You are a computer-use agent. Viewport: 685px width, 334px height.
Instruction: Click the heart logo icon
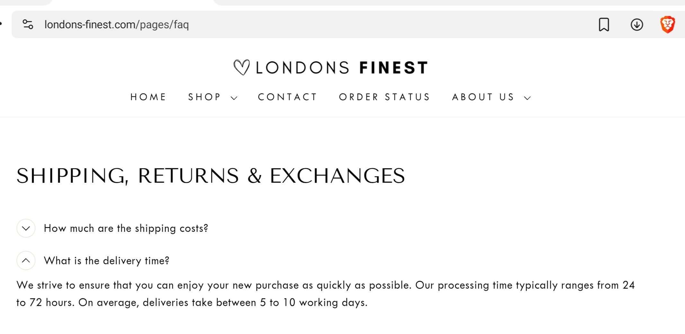(x=241, y=67)
